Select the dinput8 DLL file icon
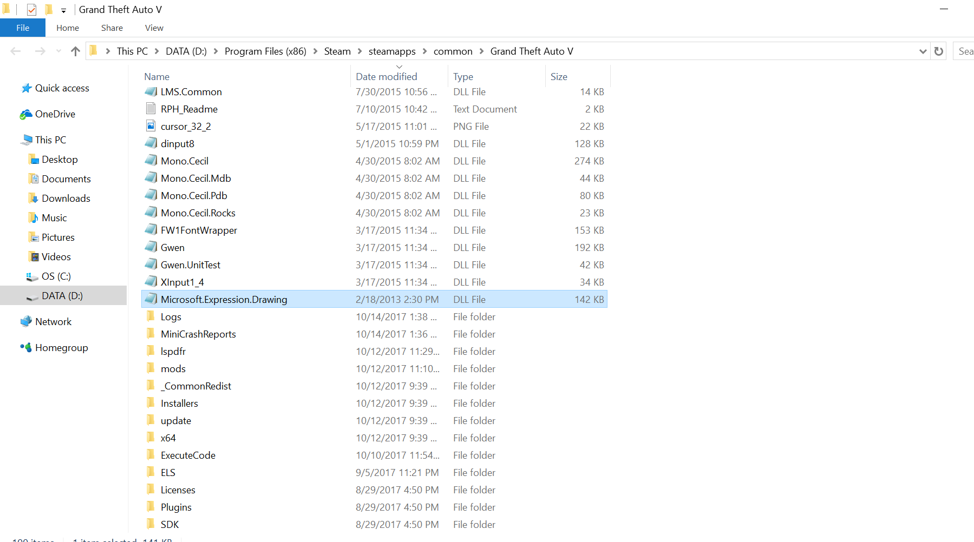Screen dimensions: 974x542 pyautogui.click(x=151, y=143)
